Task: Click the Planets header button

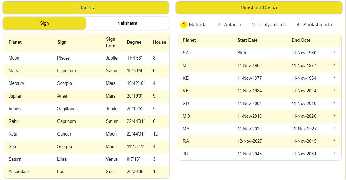Action: [x=86, y=8]
